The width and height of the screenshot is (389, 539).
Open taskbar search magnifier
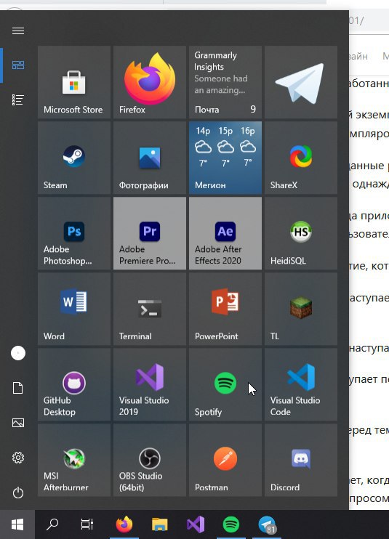point(52,524)
